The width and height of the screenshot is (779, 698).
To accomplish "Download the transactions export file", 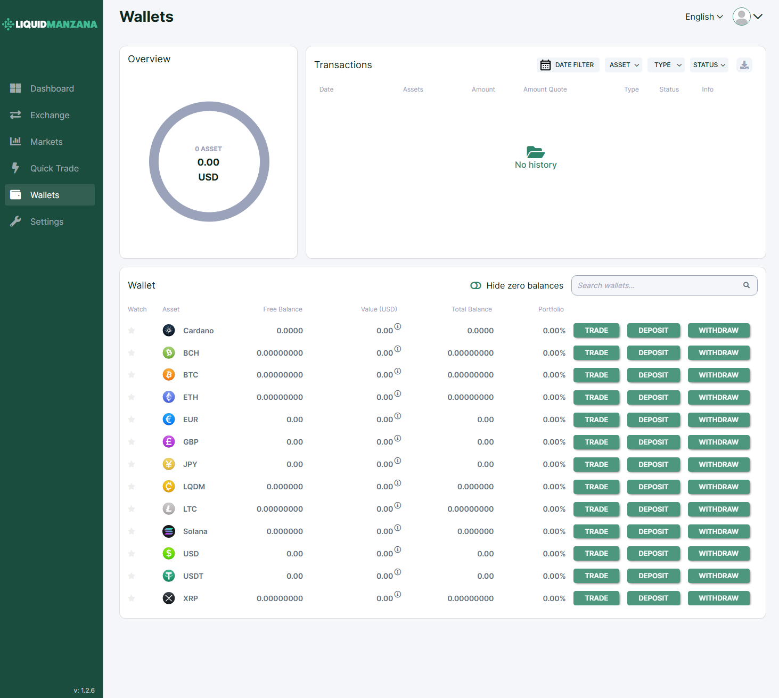I will click(x=744, y=65).
